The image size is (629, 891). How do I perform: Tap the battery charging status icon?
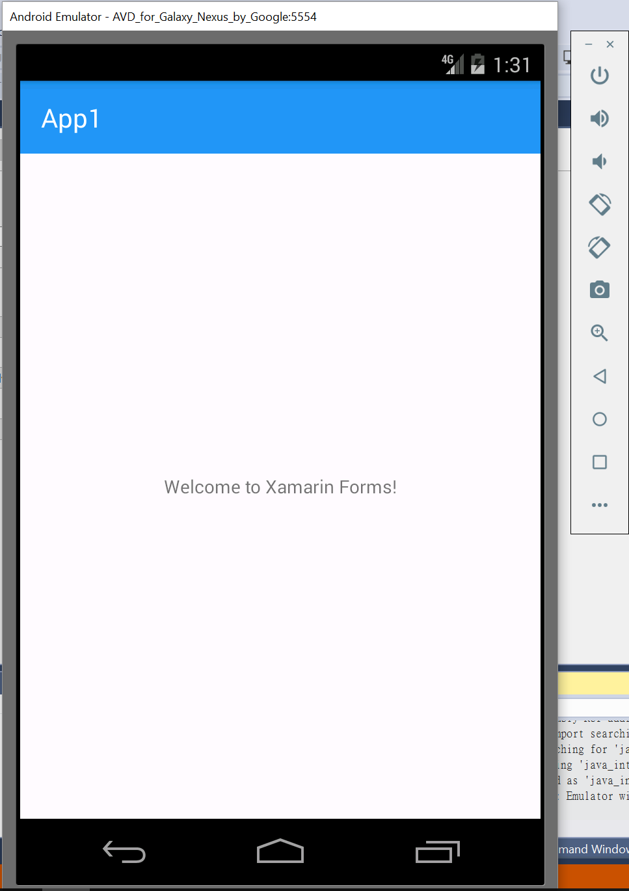pyautogui.click(x=477, y=64)
